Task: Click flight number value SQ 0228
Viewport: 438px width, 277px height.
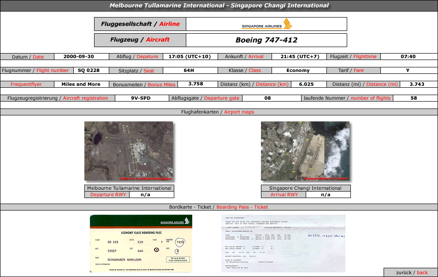Action: tap(89, 70)
